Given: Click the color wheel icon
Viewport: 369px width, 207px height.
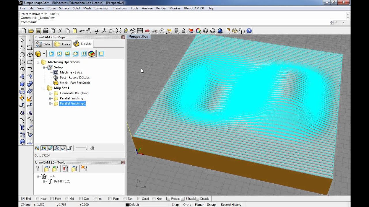Looking at the screenshot, I should click(198, 31).
